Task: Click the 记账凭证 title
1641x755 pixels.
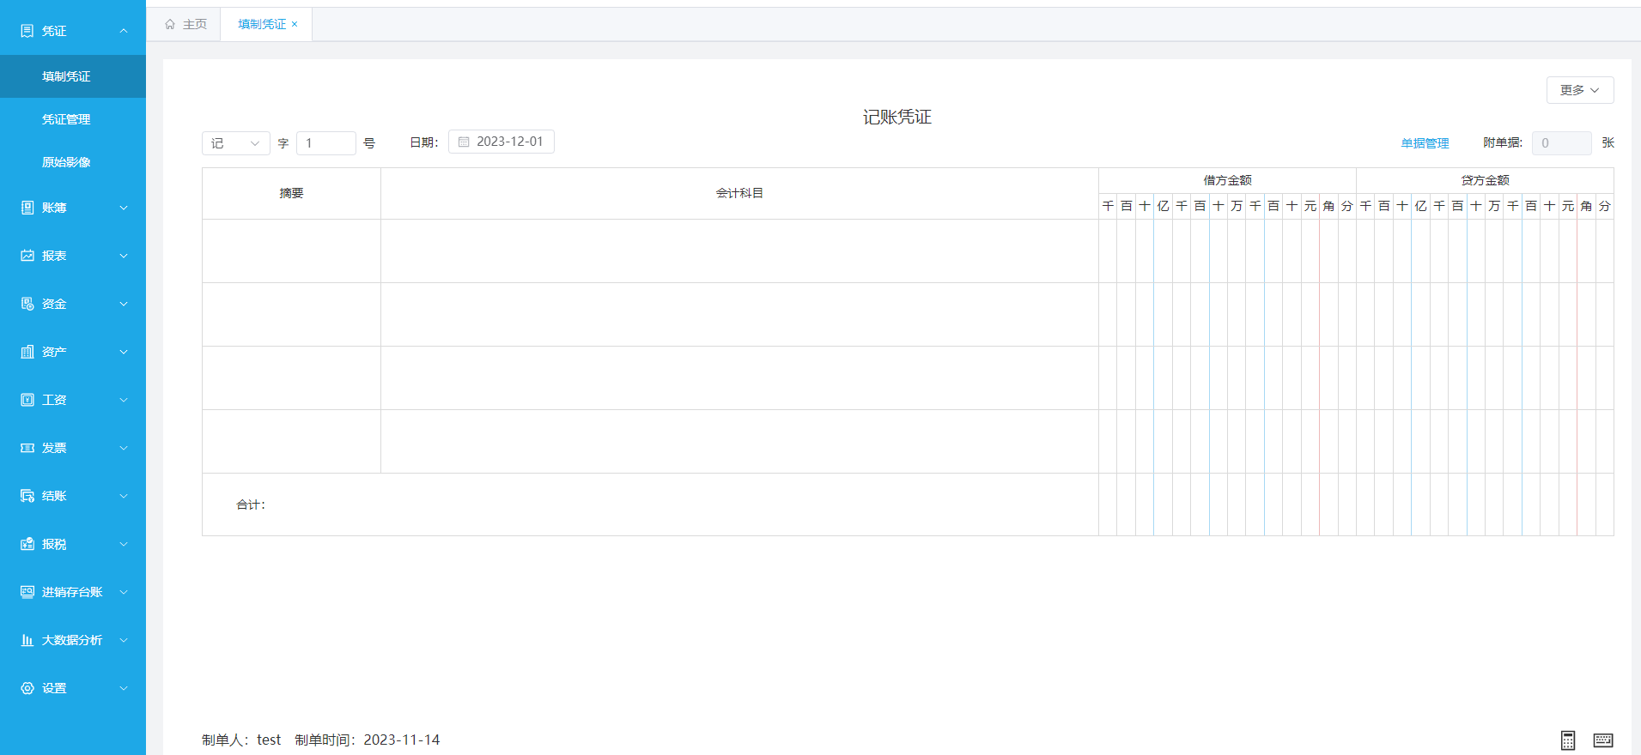Action: pos(896,117)
